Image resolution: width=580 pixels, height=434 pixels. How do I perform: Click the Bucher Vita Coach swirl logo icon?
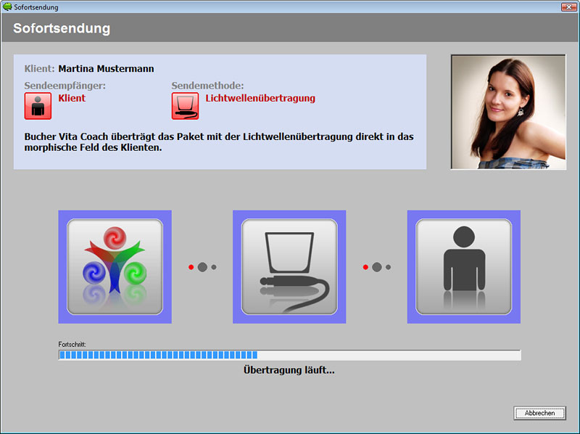pyautogui.click(x=115, y=266)
